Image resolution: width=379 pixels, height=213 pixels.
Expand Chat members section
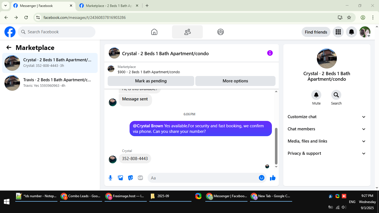327,129
